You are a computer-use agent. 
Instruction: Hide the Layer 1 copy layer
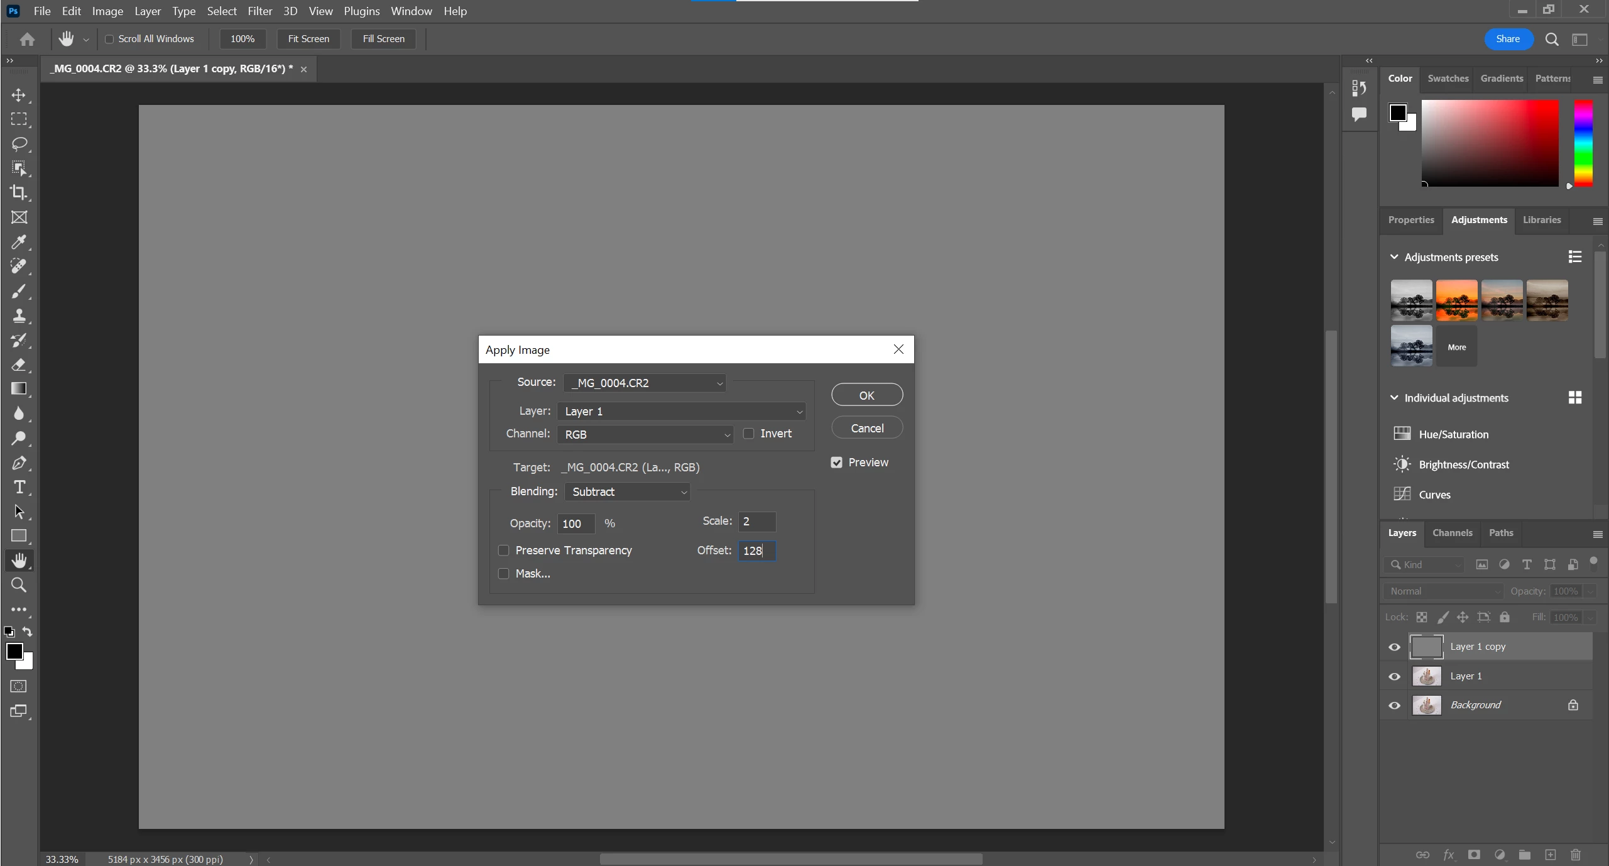click(1394, 647)
